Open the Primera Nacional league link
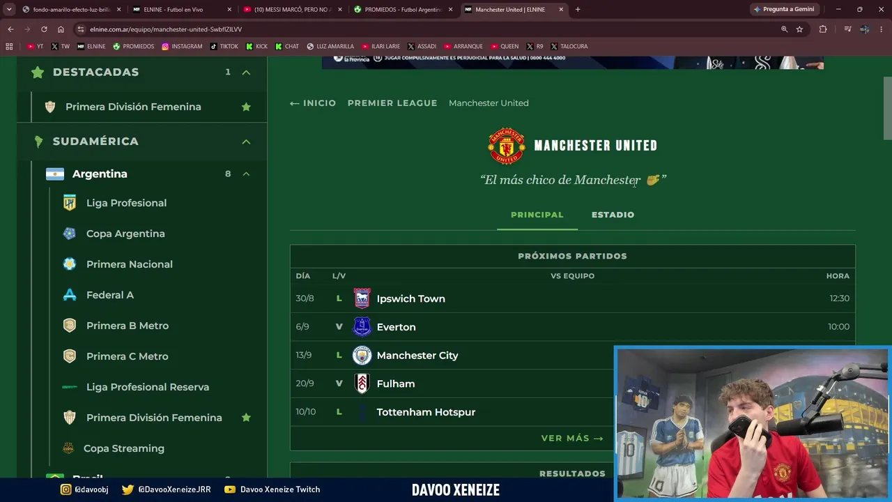The image size is (892, 502). click(130, 264)
